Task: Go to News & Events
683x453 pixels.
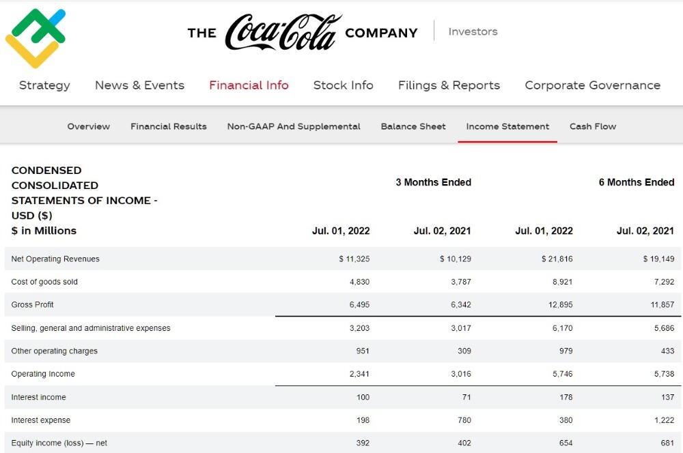Action: pos(139,85)
